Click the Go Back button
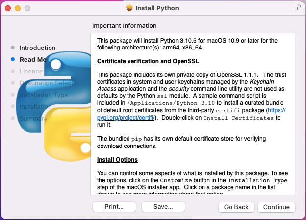Image resolution: width=306 pixels, height=220 pixels. [x=236, y=207]
